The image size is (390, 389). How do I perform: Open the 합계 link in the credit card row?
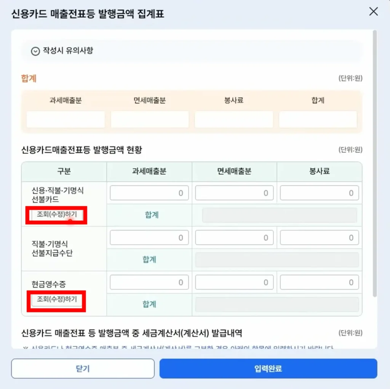pyautogui.click(x=151, y=215)
